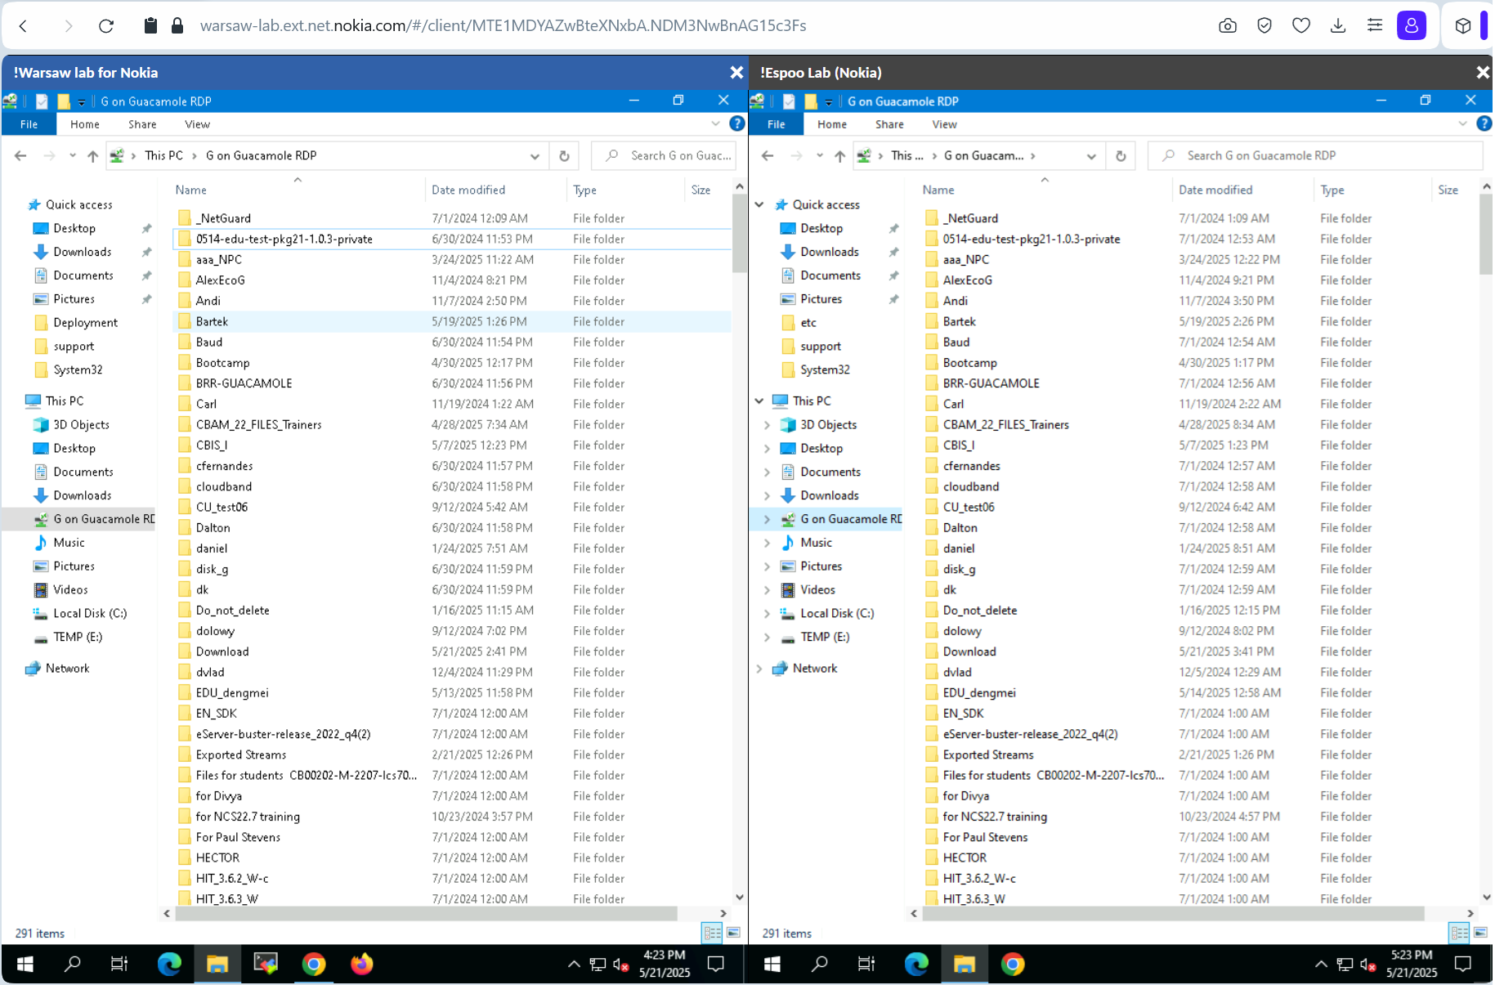Open the Share tab in Espoo explorer
Screen dimensions: 1495x985
click(889, 124)
